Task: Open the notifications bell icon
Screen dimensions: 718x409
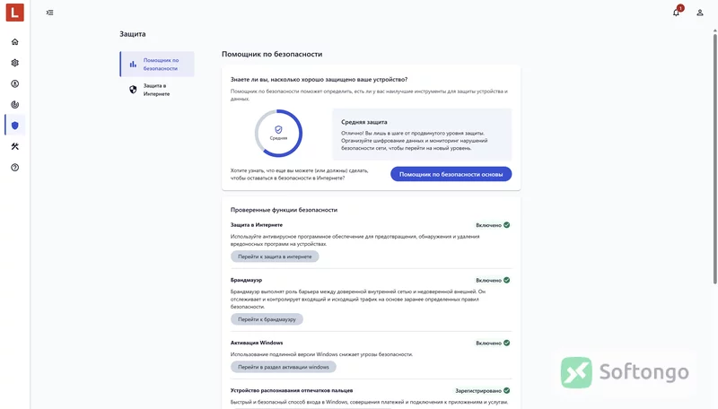Action: pyautogui.click(x=676, y=13)
